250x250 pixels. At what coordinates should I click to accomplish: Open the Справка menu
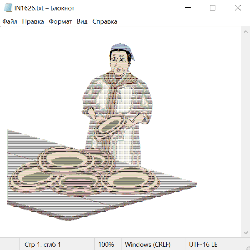(x=105, y=22)
